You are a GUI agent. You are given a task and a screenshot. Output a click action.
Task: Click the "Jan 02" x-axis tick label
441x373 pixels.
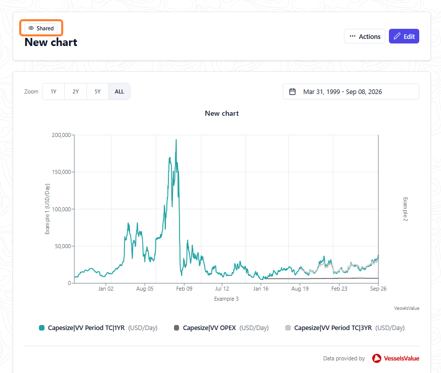click(106, 289)
